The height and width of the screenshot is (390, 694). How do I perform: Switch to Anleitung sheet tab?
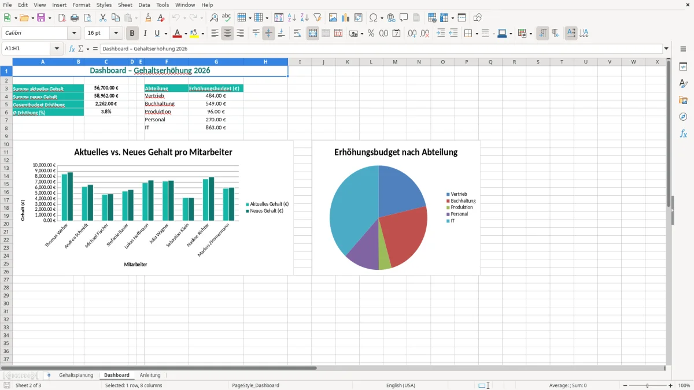(x=150, y=375)
